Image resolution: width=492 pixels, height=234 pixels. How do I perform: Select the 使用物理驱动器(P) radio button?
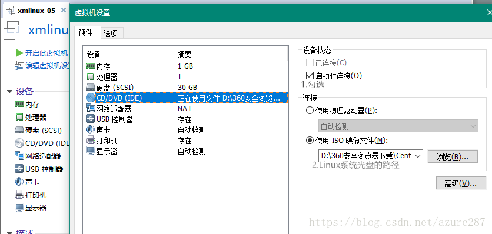point(310,111)
